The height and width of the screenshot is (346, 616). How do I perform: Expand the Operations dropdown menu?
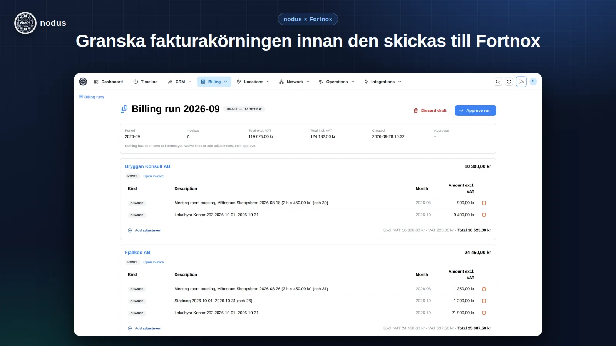pos(337,82)
